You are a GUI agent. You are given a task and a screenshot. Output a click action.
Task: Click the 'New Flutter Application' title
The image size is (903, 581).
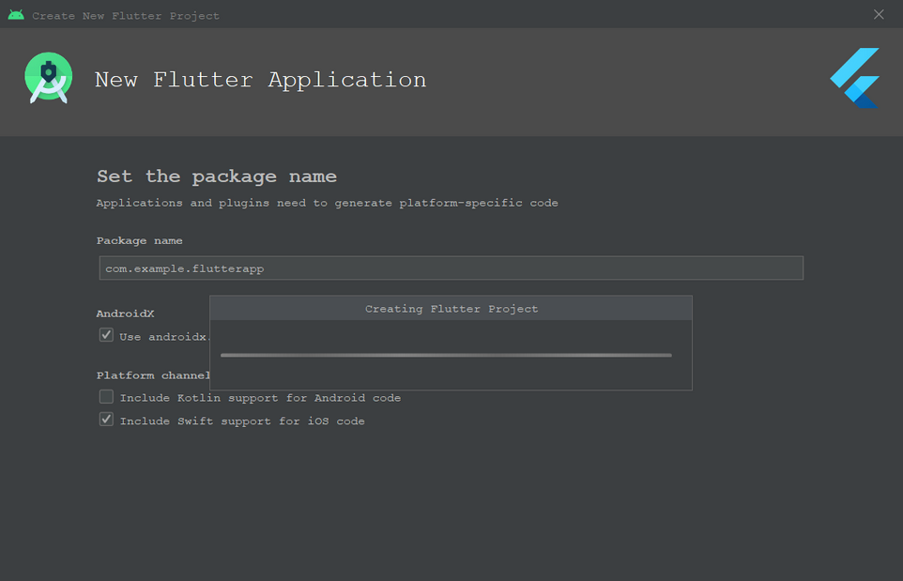(x=260, y=80)
